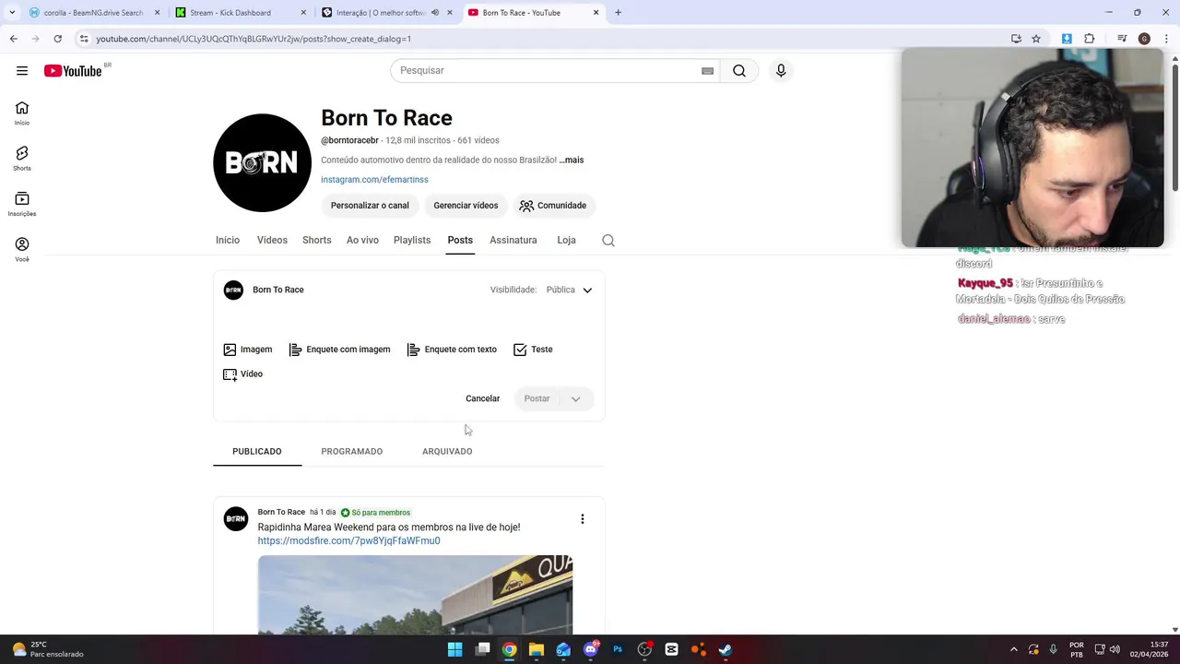Image resolution: width=1180 pixels, height=664 pixels.
Task: Cancel the post with Cancelar
Action: 483,399
